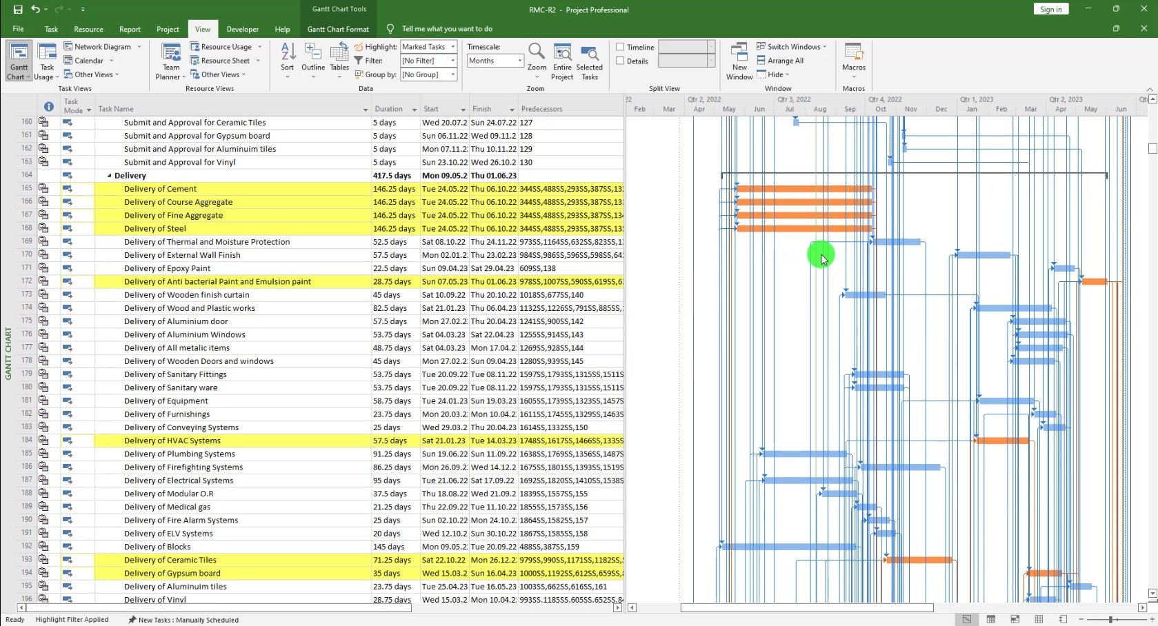Open the Calendar view
Viewport: 1158px width, 626px height.
click(88, 61)
